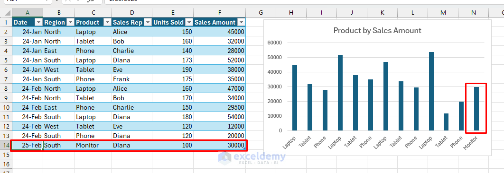Select the cell with value 20000
This screenshot has width=504, height=173.
[220, 136]
